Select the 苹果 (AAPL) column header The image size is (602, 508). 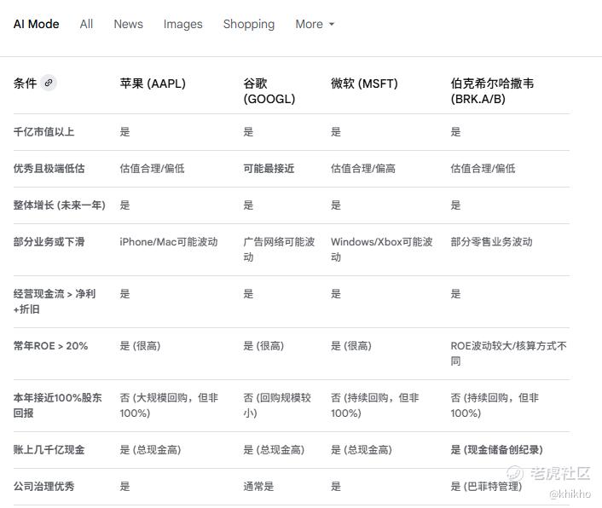click(x=153, y=84)
